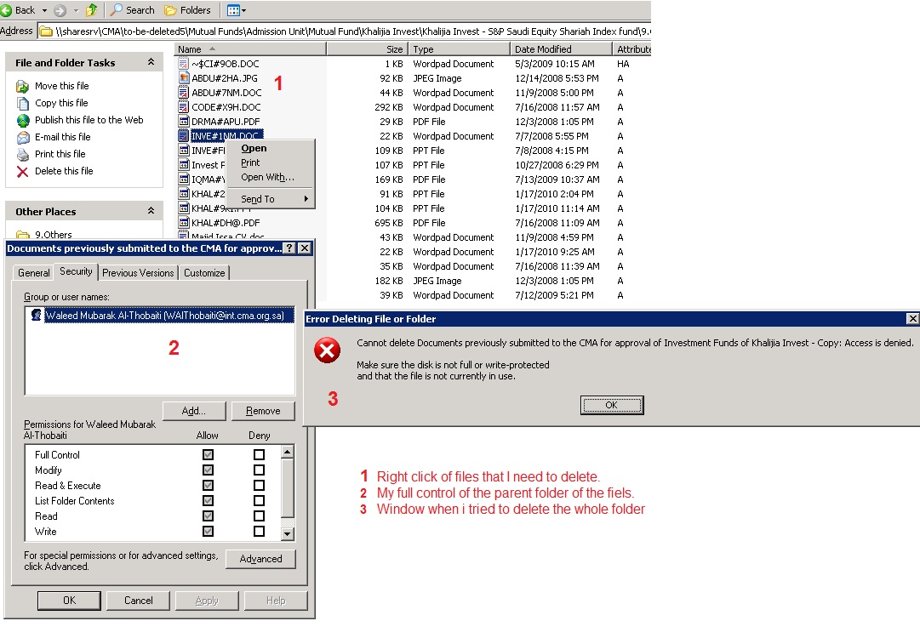Select the ABDU#7NM.DOC file icon

point(184,92)
